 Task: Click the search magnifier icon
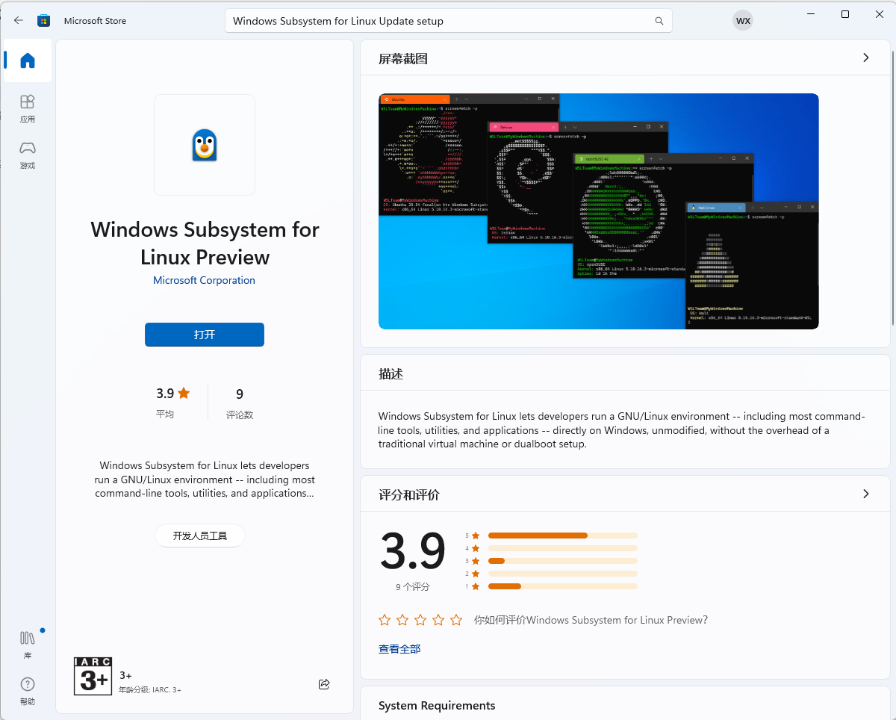pyautogui.click(x=659, y=21)
